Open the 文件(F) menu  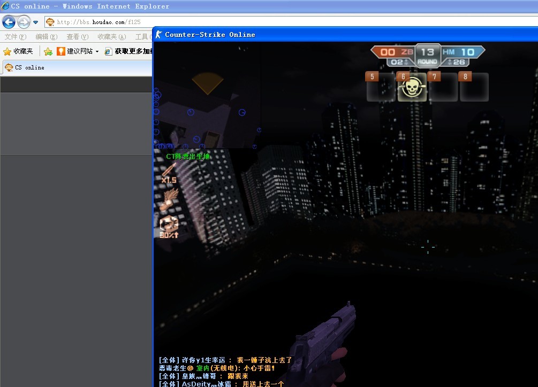click(16, 37)
